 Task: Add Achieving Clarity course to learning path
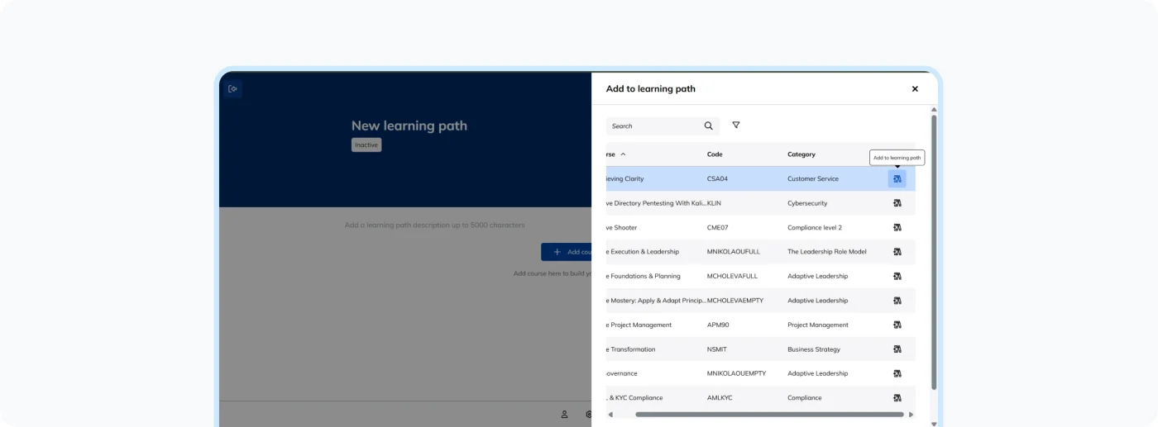click(x=897, y=178)
